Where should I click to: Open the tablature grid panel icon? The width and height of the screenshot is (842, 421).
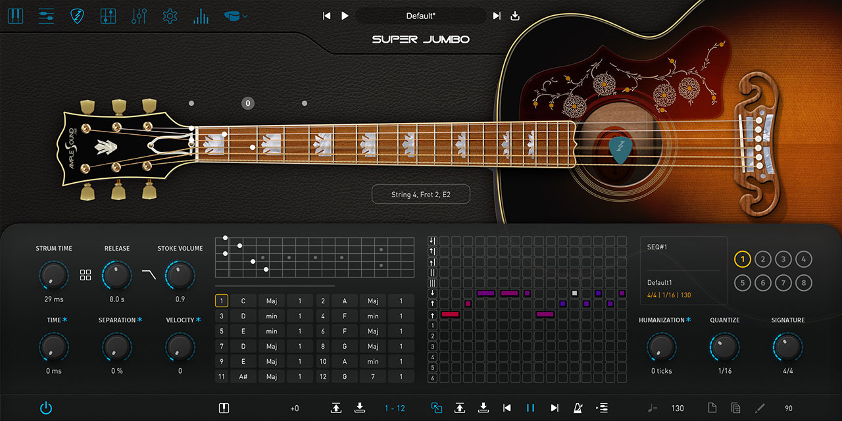[108, 16]
